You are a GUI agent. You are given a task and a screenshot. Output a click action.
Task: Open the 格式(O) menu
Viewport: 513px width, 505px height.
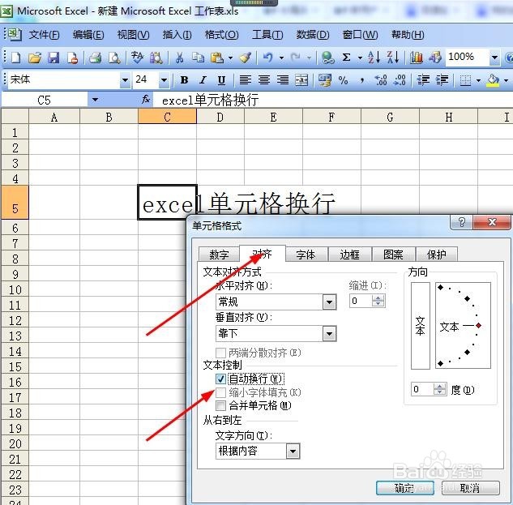[x=221, y=35]
